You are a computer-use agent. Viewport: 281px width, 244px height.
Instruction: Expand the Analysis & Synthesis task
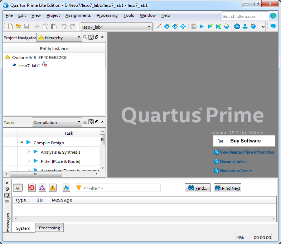coord(29,152)
